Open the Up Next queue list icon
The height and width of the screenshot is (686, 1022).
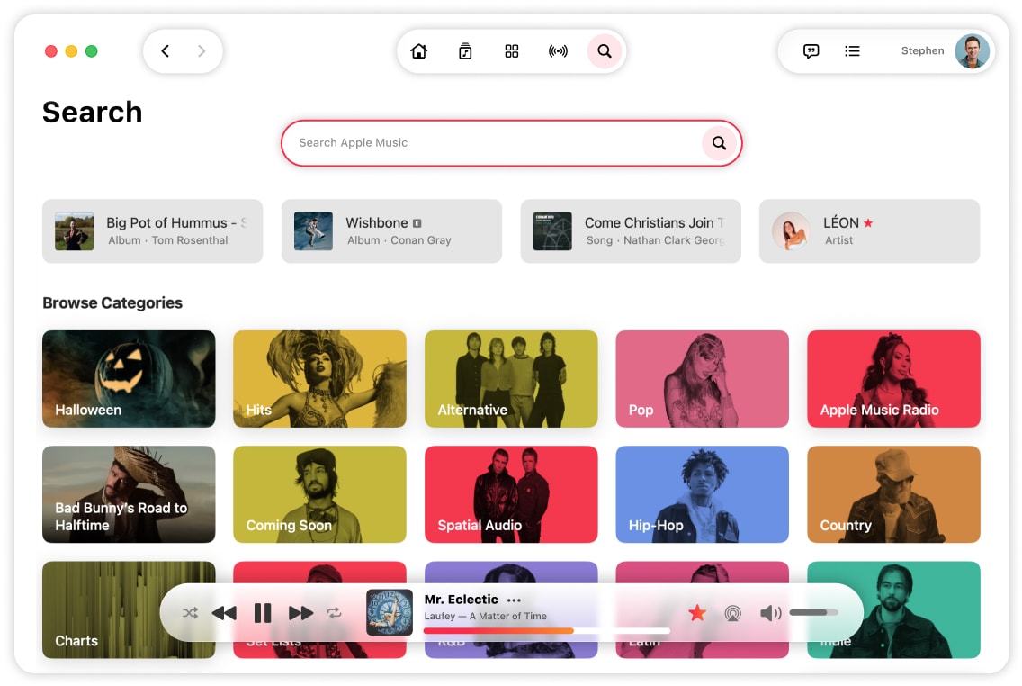[852, 51]
